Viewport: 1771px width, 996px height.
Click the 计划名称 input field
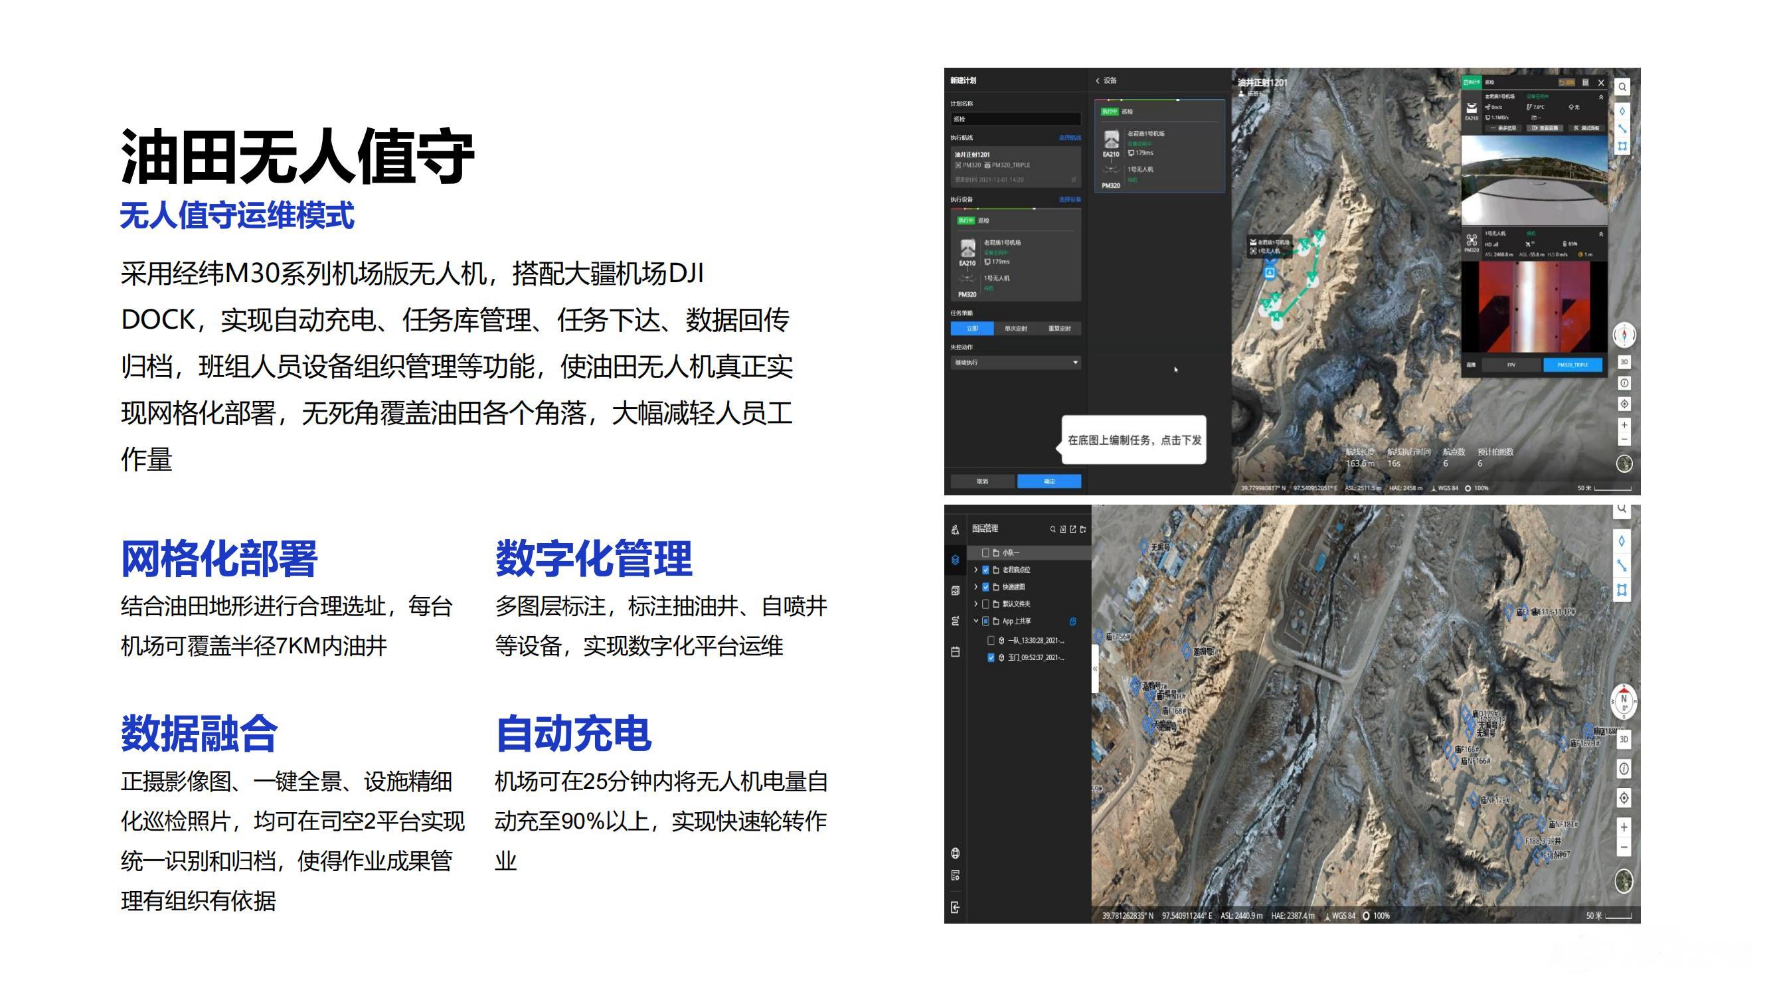point(1015,119)
